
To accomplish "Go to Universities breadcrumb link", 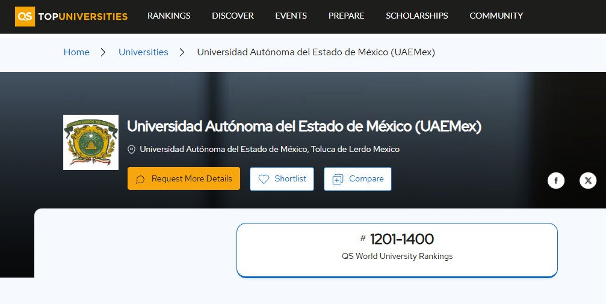I will (x=143, y=52).
